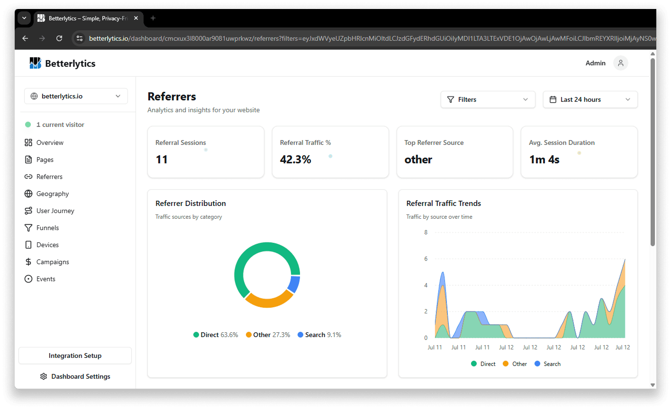Viewport: 671px width, 409px height.
Task: Click the Betterlytics logo icon
Action: pyautogui.click(x=36, y=63)
